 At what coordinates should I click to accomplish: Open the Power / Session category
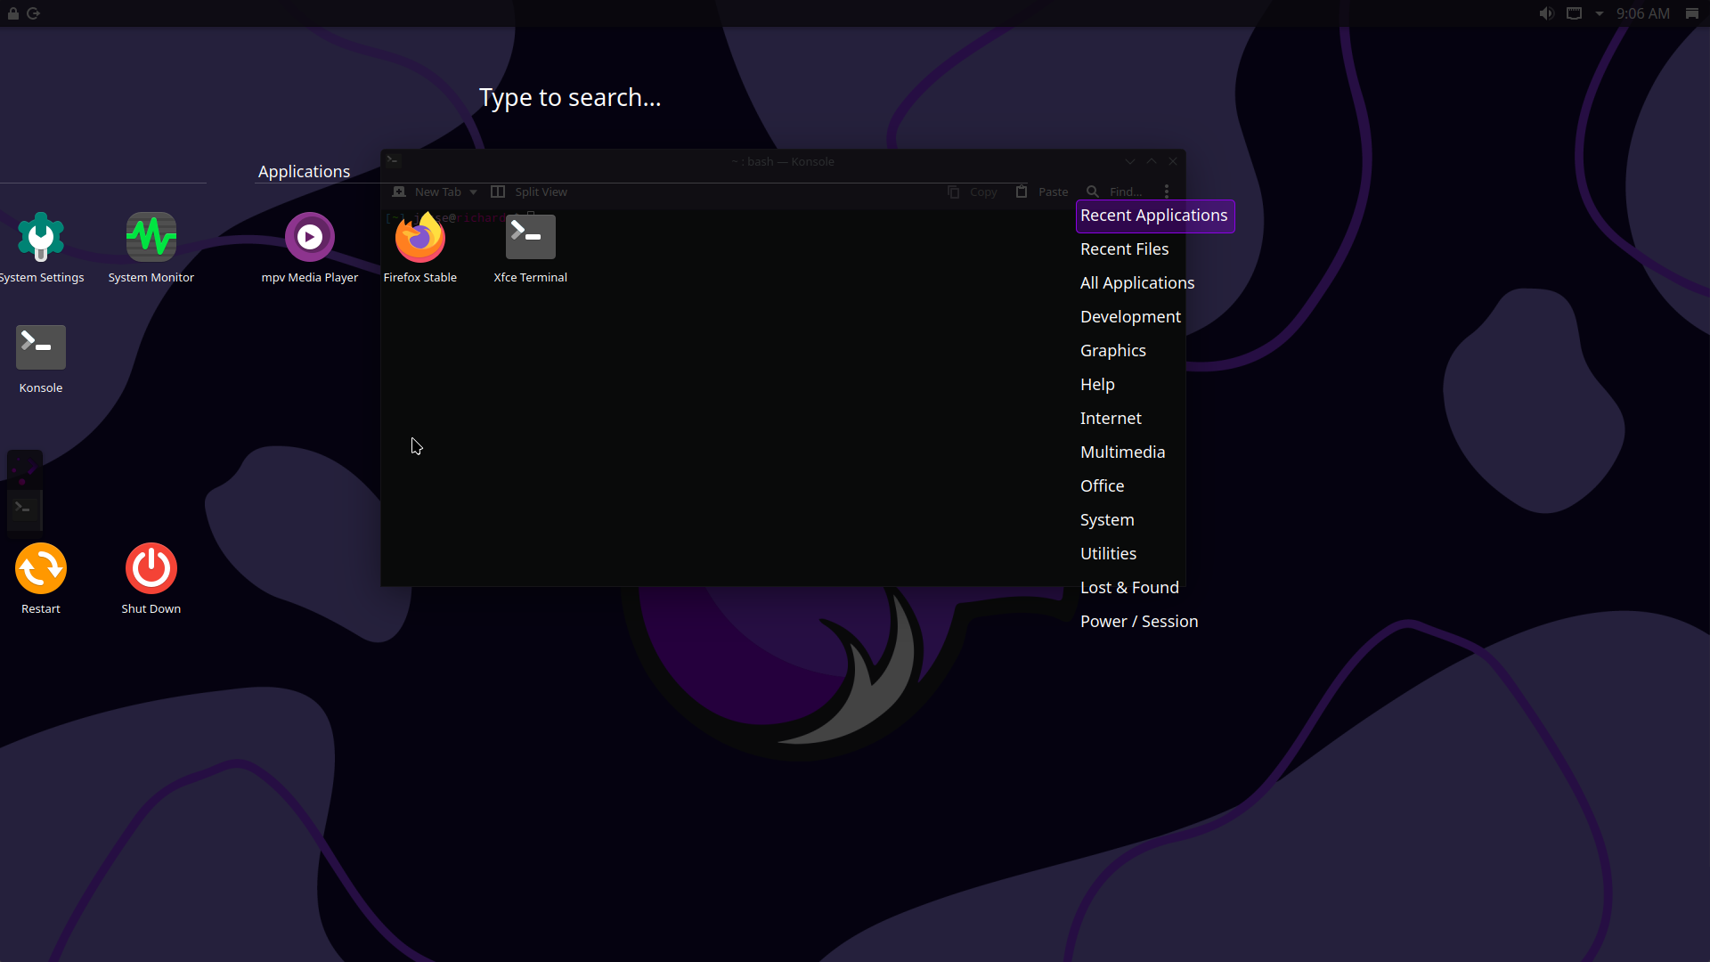click(1139, 622)
